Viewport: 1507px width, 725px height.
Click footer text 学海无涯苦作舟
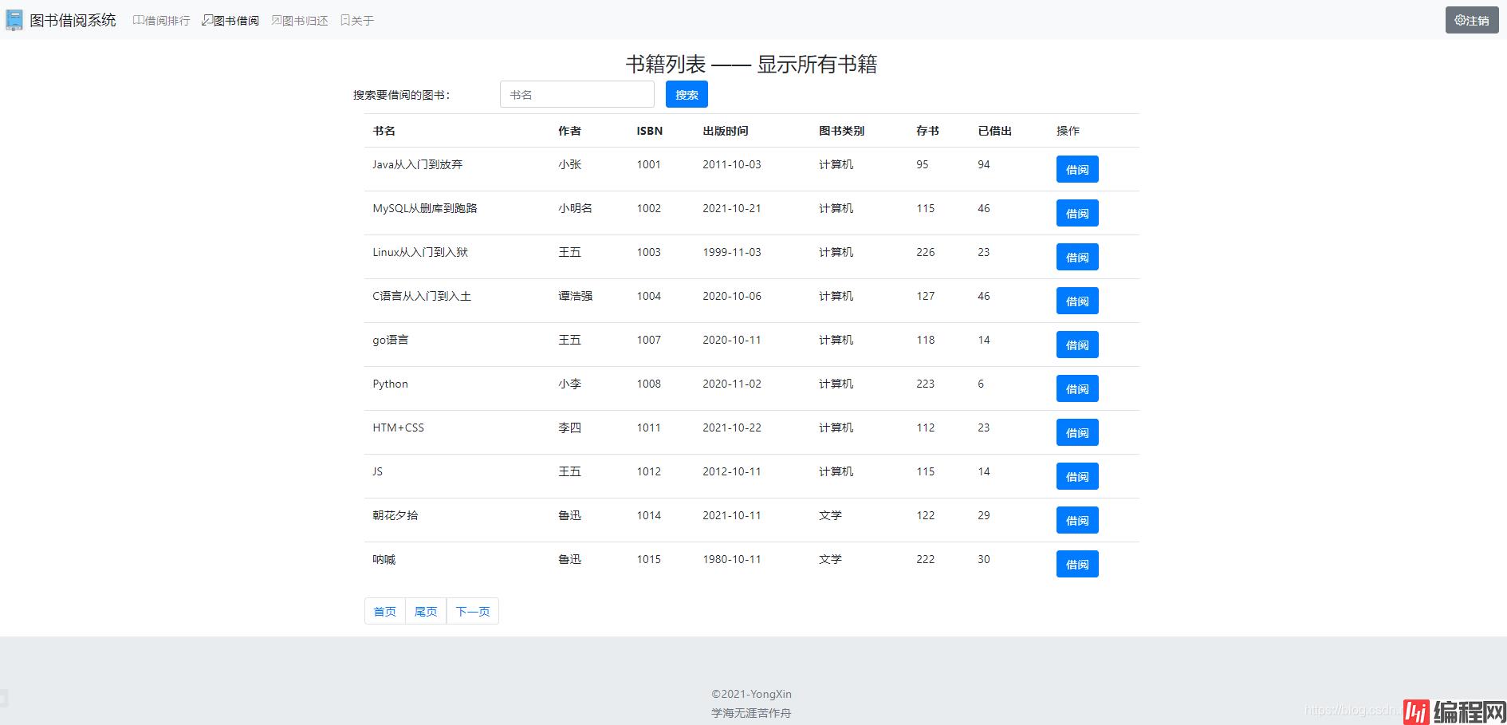751,713
